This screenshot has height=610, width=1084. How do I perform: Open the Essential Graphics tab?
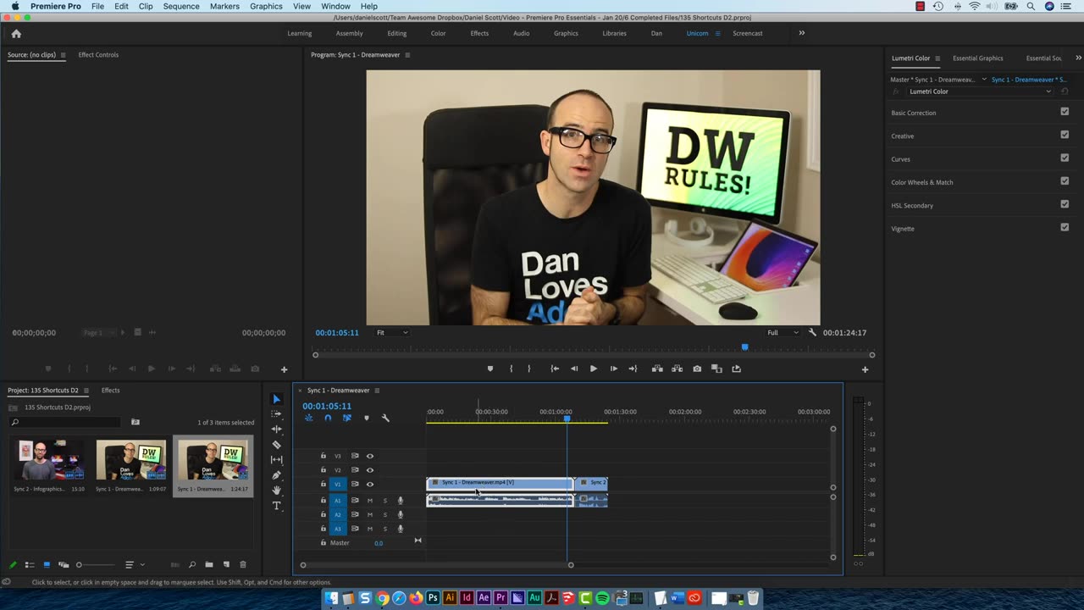click(x=978, y=58)
